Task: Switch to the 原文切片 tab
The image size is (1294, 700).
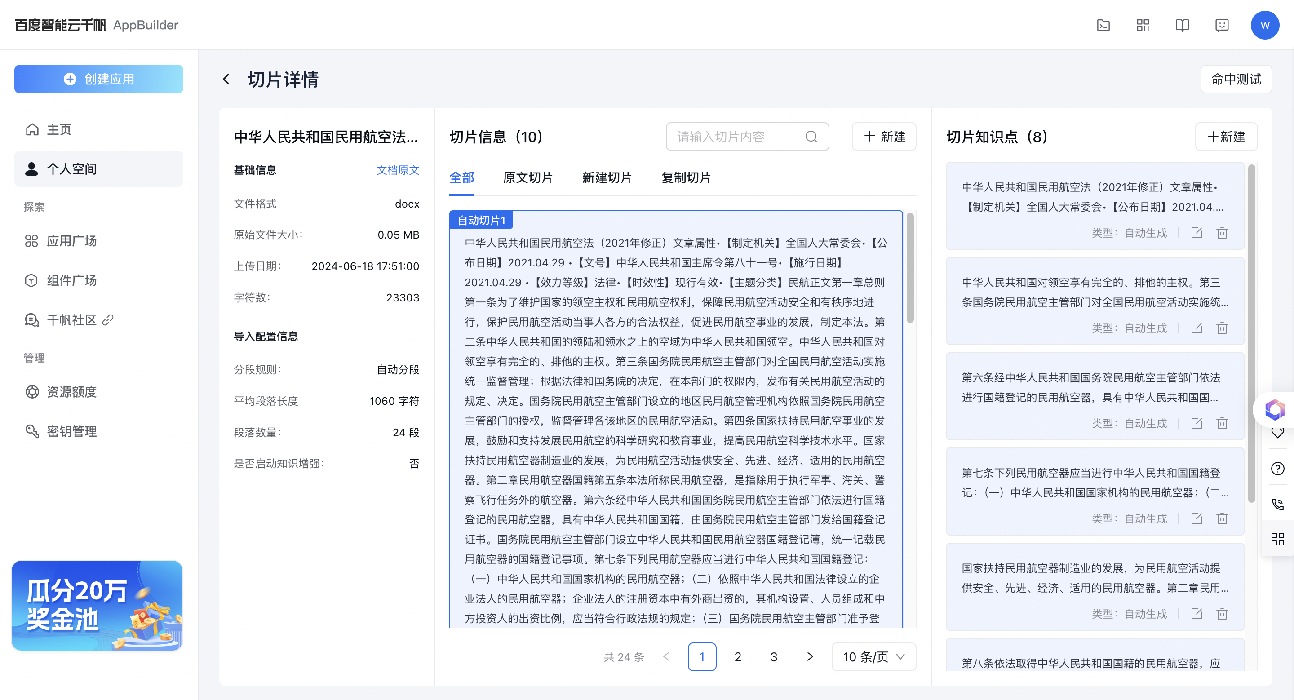Action: [527, 178]
